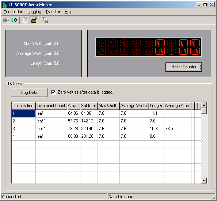Open the Transfer menu
Screen dimensions: 217x201
(53, 12)
